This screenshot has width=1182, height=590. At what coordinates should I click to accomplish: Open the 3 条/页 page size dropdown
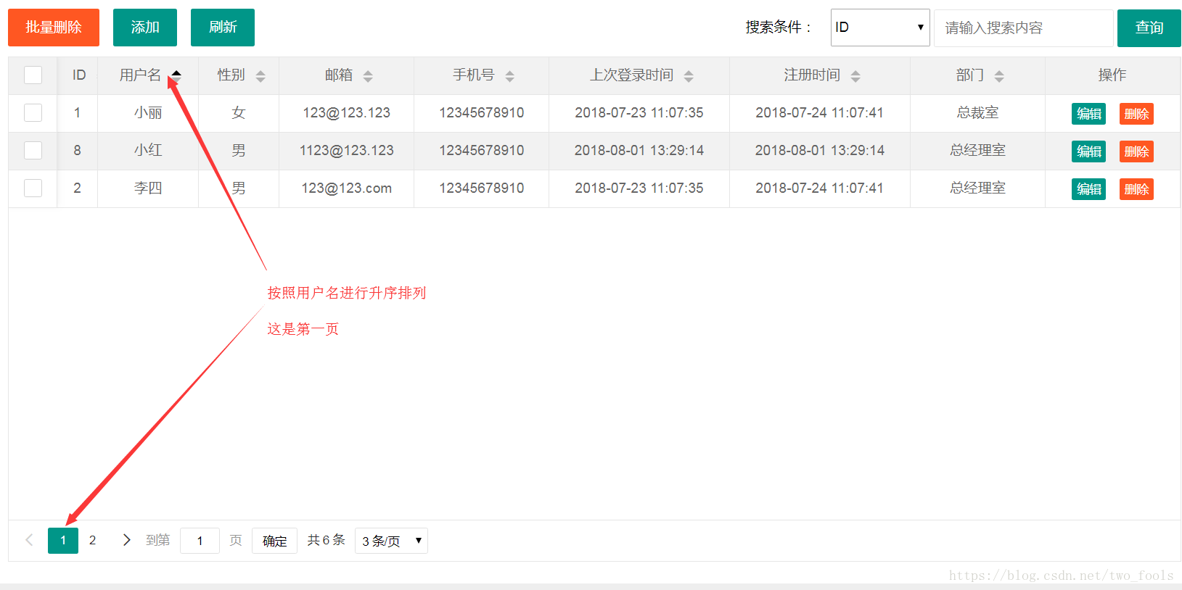[391, 541]
